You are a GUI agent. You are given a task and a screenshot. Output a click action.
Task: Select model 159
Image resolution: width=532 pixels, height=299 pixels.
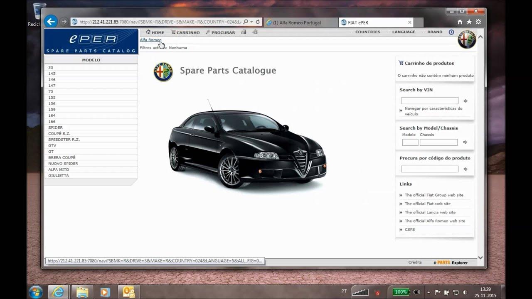(91, 110)
